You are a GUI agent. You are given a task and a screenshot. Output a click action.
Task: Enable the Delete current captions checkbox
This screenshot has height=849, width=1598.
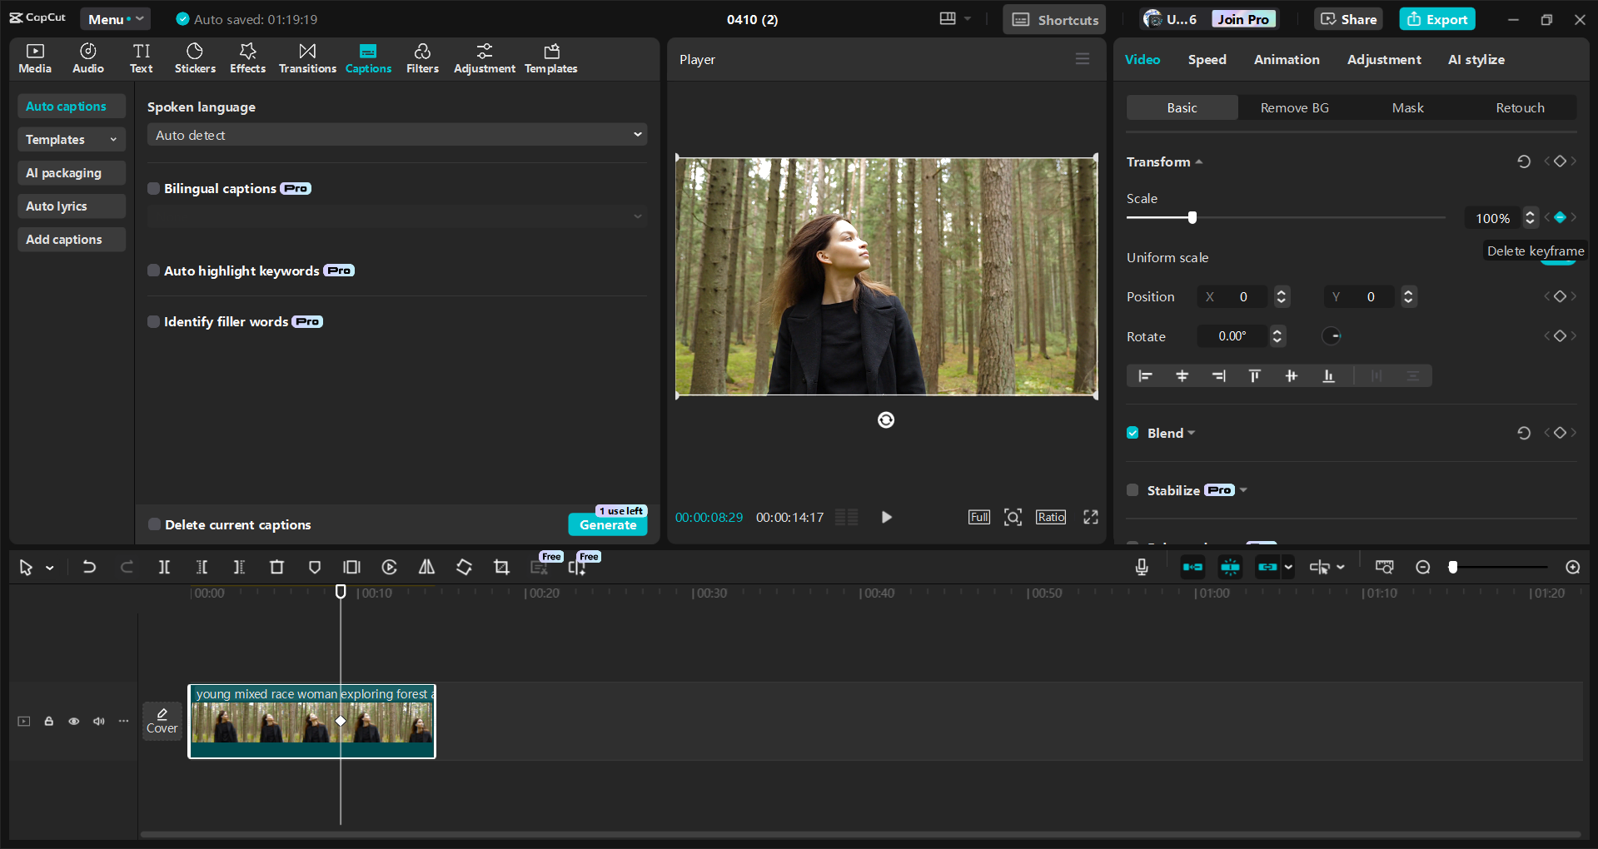coord(154,524)
